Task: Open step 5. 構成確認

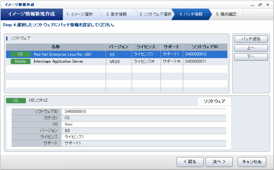Action: tap(226, 14)
